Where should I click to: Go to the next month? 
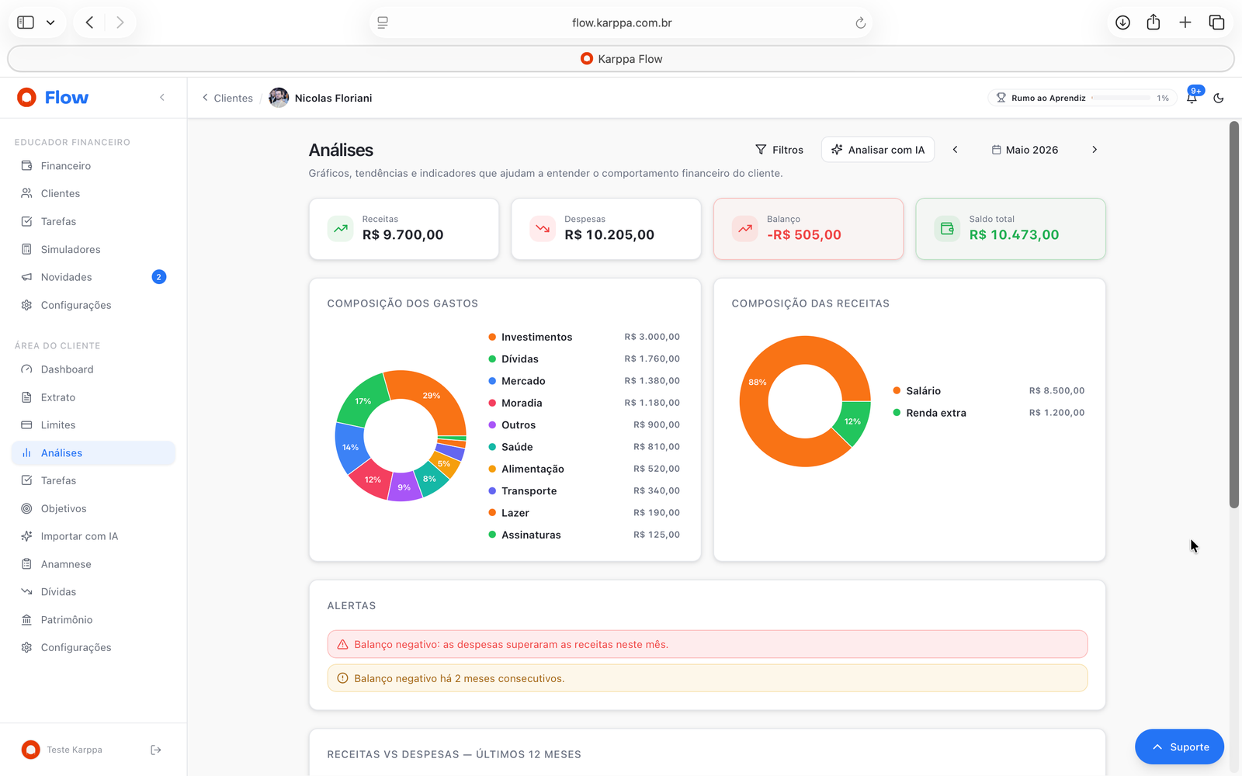[1095, 150]
